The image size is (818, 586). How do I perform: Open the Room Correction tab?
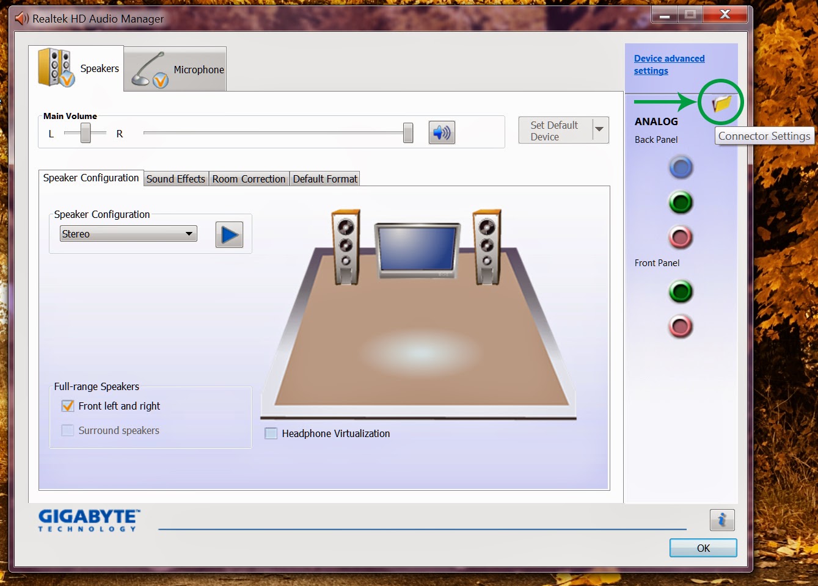[249, 179]
